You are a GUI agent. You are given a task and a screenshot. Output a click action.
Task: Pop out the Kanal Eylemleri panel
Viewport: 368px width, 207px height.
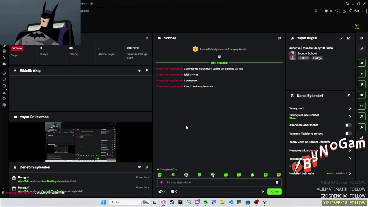(x=349, y=96)
